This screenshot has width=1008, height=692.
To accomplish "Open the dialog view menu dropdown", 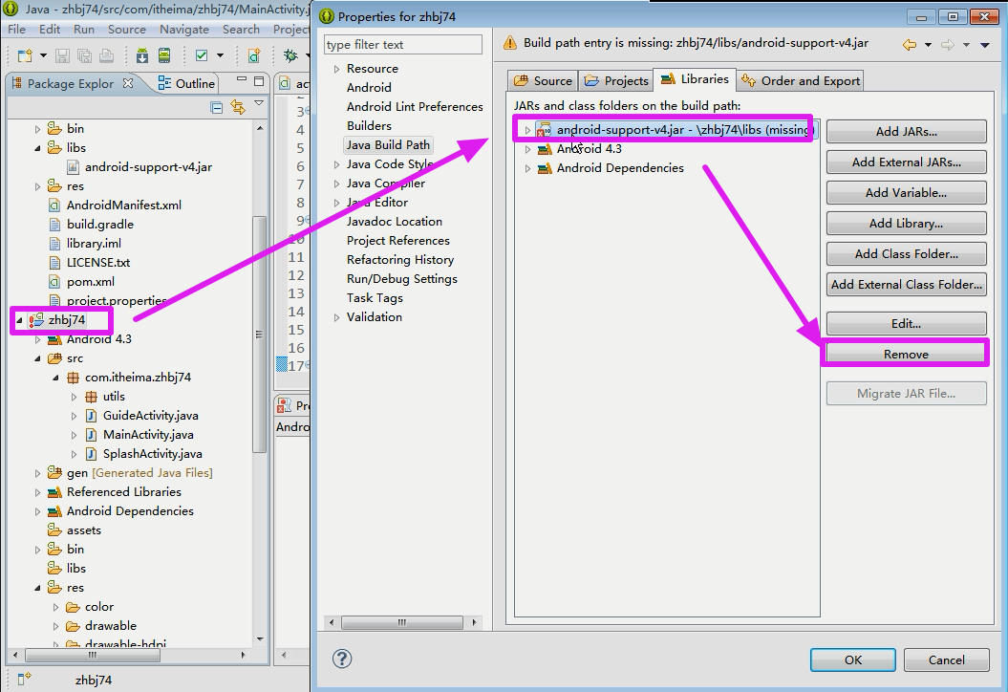I will (985, 45).
